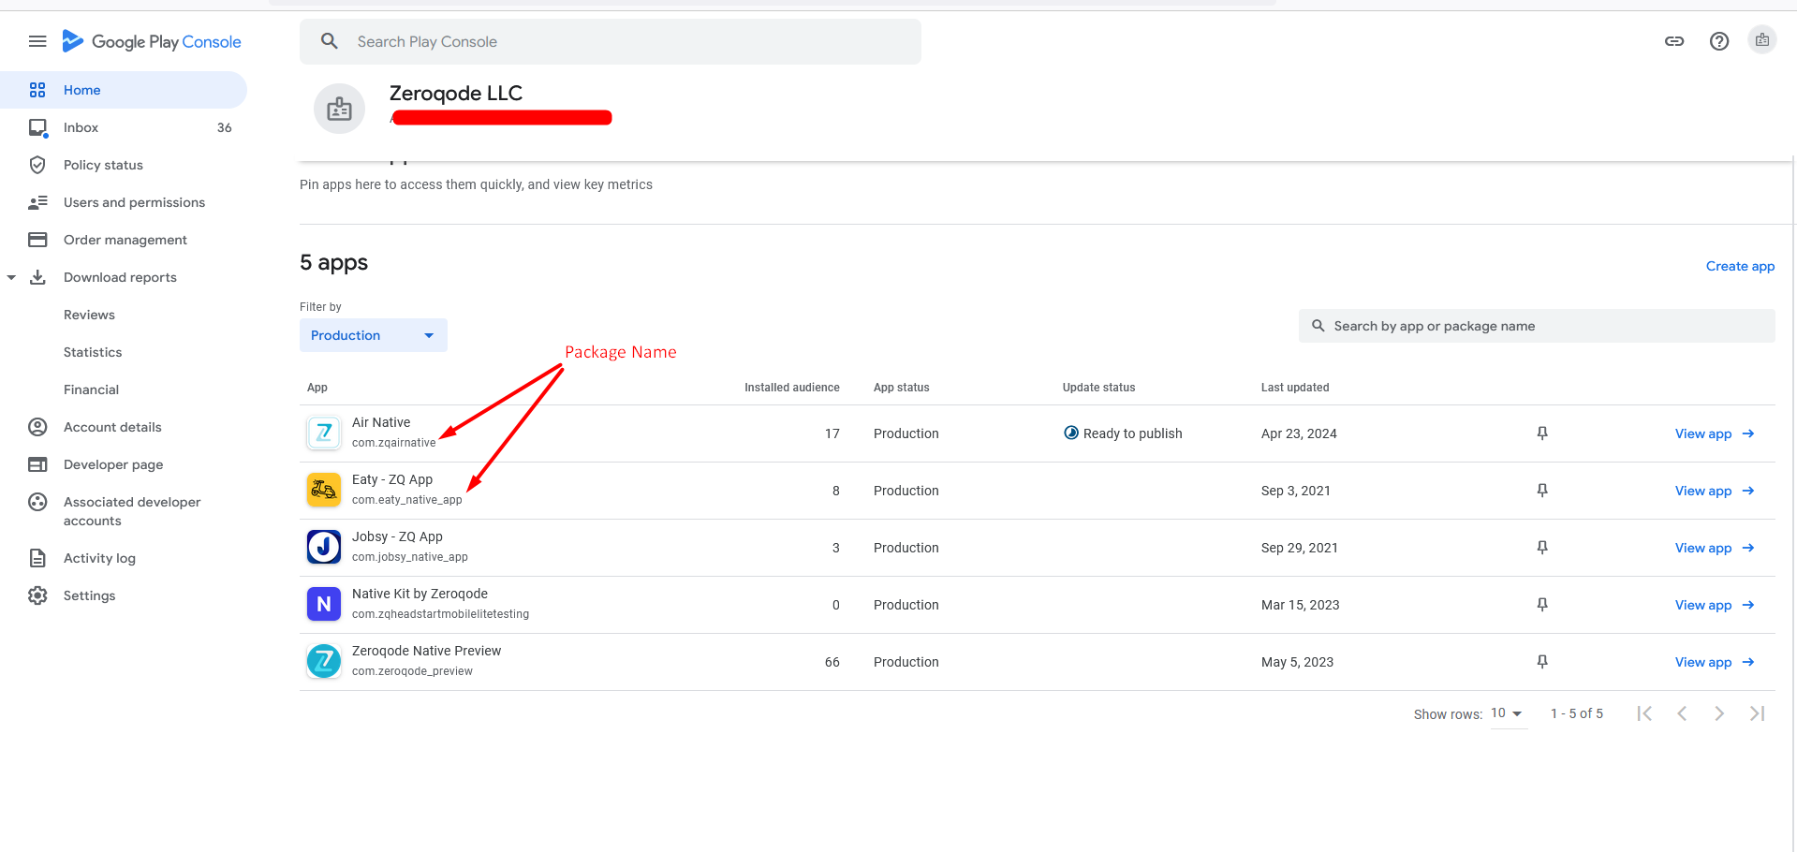
Task: Open the help question mark icon
Action: click(x=1719, y=41)
